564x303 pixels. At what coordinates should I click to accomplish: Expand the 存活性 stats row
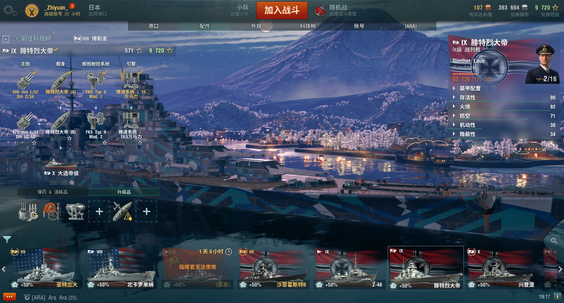coord(504,98)
